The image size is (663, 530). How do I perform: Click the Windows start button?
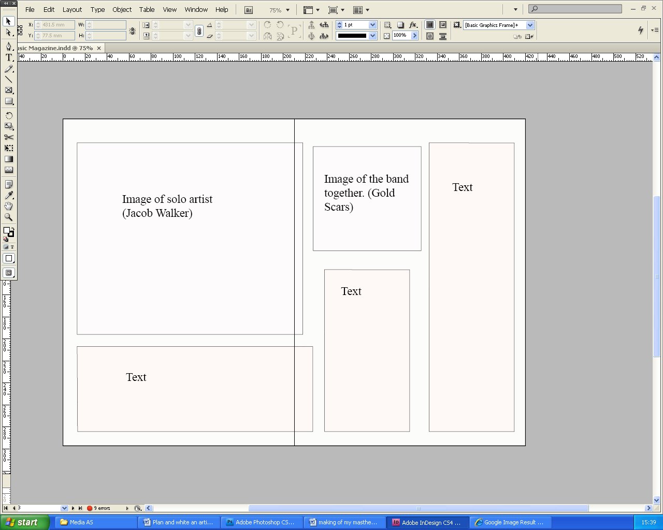point(24,522)
